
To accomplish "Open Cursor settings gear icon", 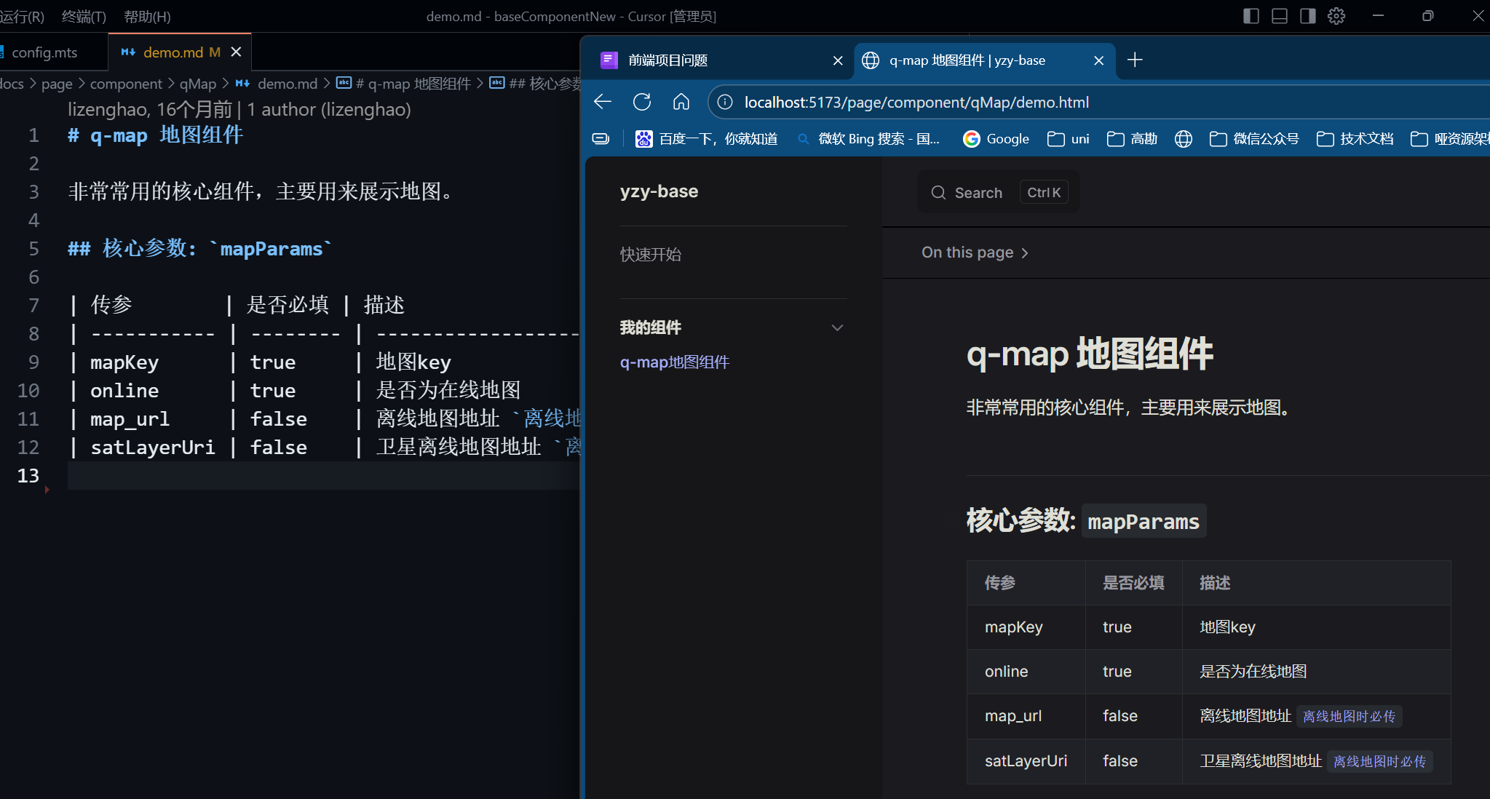I will coord(1336,16).
